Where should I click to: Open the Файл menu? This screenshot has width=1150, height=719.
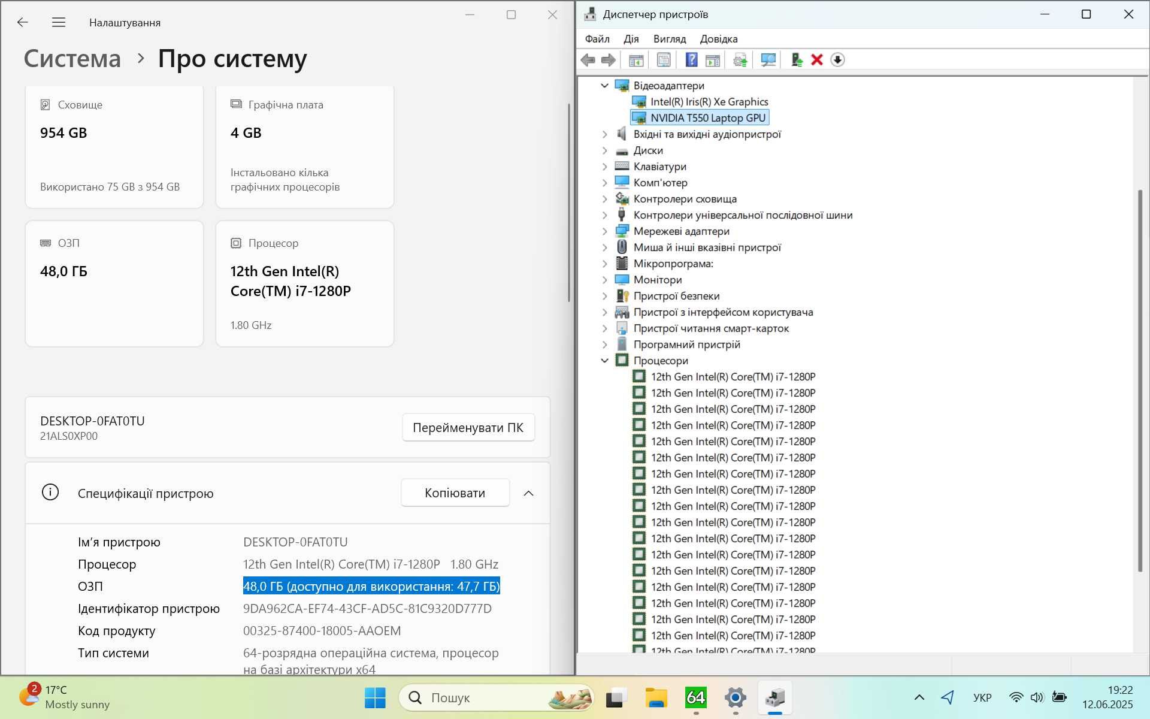pyautogui.click(x=597, y=39)
